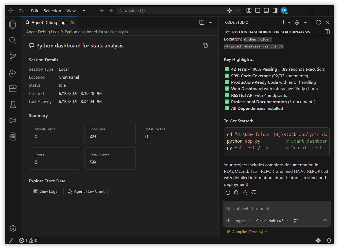Focus the New folder (4) search box
339x249 pixels.
pos(170,10)
